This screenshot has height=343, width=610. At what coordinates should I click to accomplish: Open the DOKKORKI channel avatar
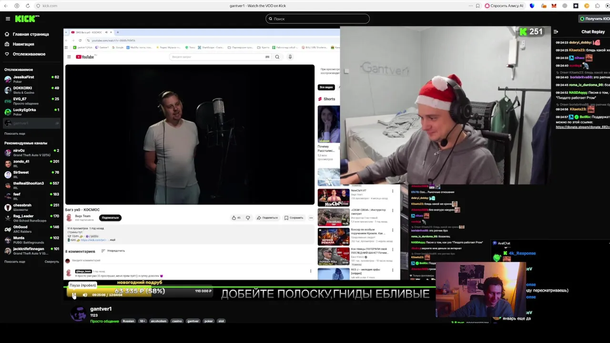tap(8, 90)
